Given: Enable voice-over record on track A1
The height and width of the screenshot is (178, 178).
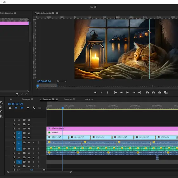Looking at the screenshot, I should pos(38,143).
